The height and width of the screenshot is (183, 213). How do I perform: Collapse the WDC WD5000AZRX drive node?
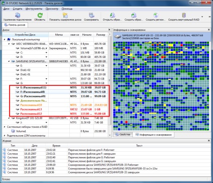pyautogui.click(x=9, y=44)
